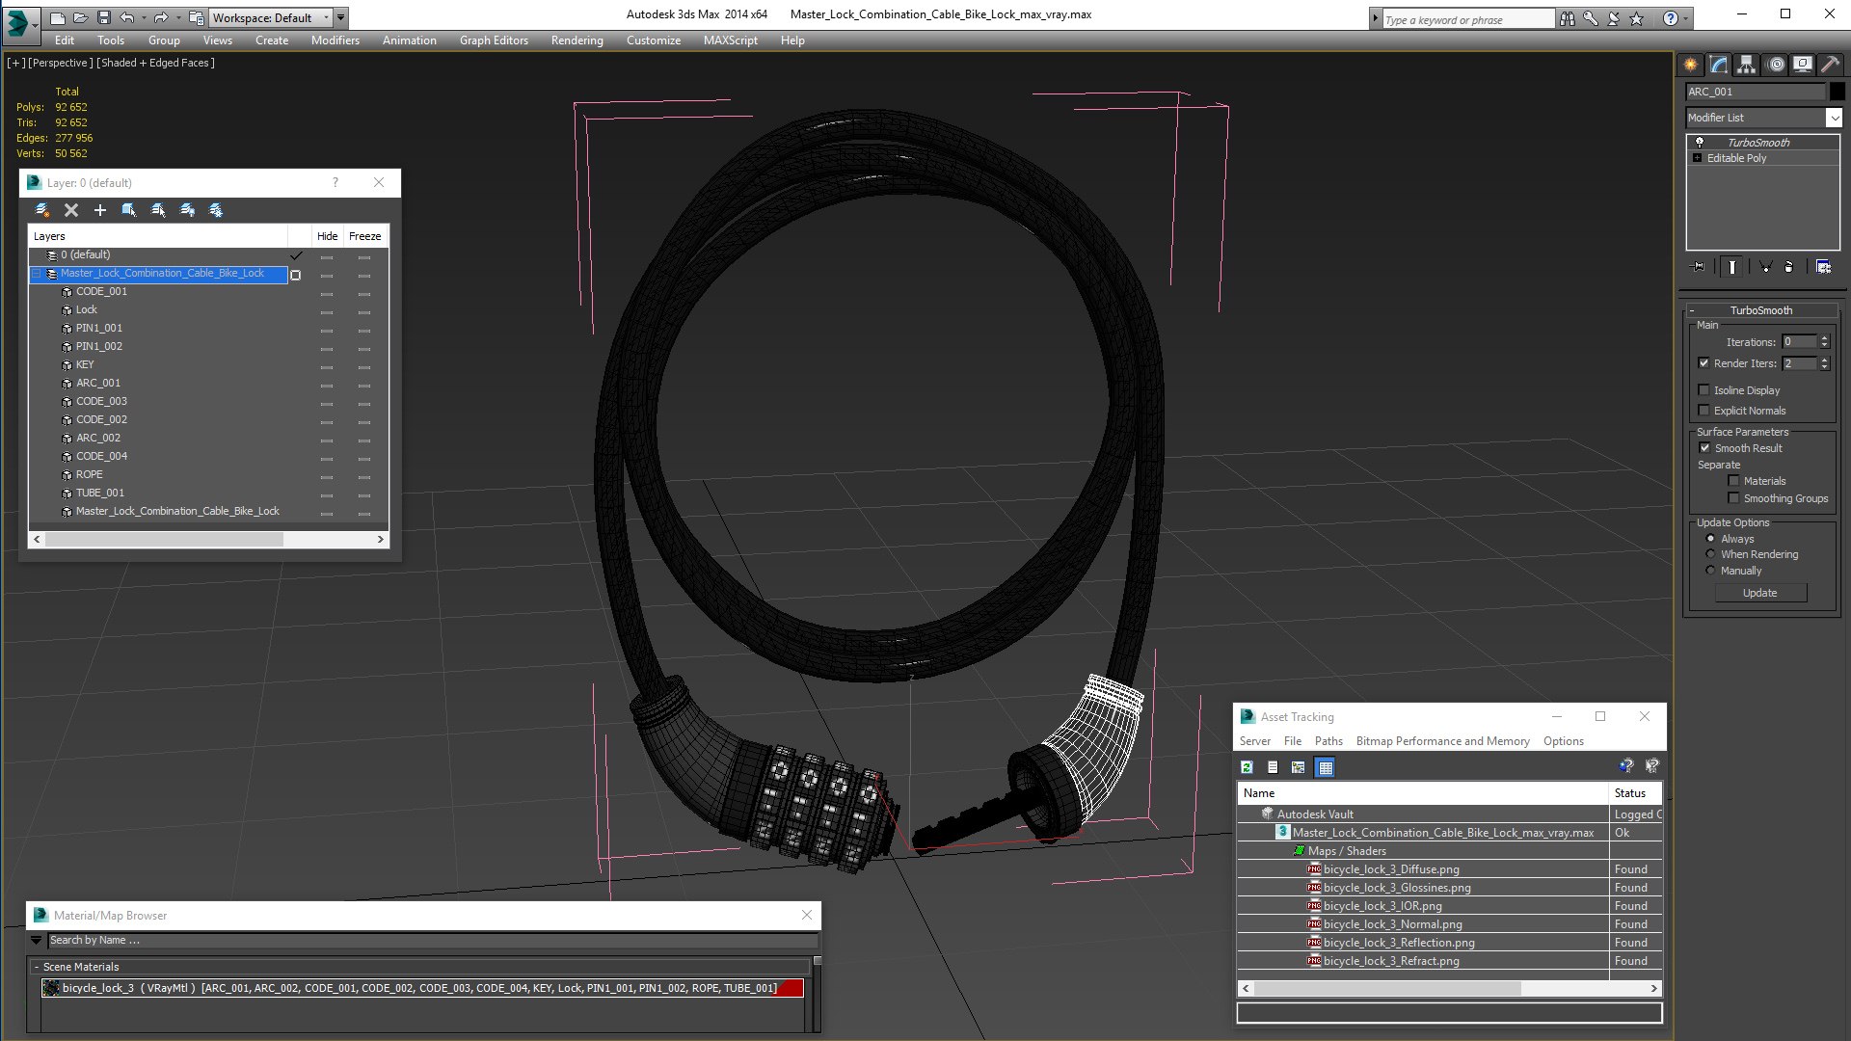Click the delete layer icon in Layers panel
The width and height of the screenshot is (1851, 1041).
pyautogui.click(x=71, y=210)
